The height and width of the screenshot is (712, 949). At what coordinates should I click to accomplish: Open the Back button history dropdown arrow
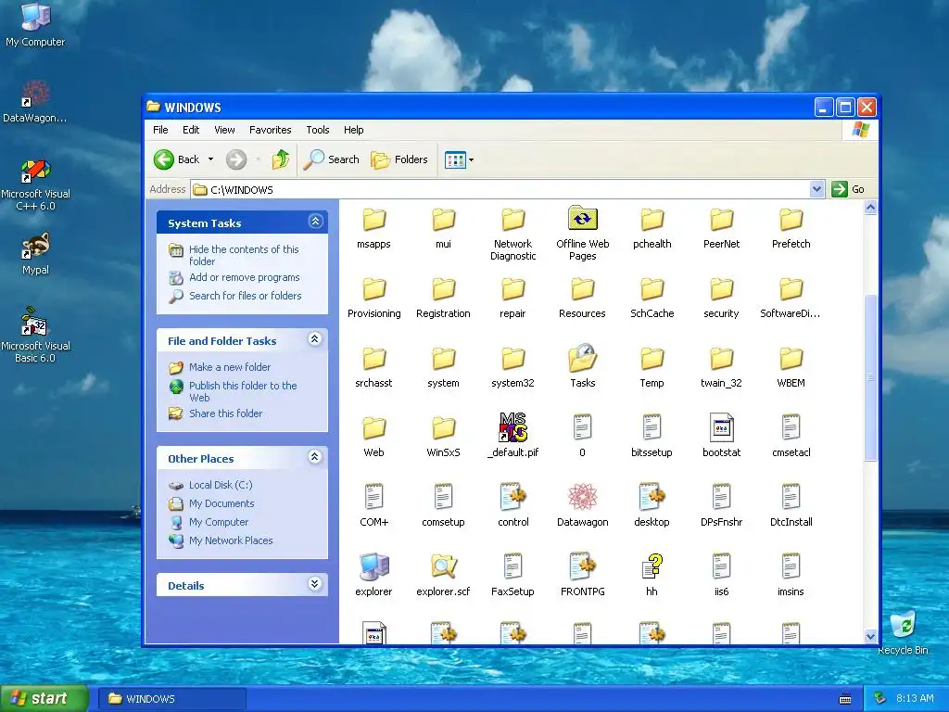click(210, 159)
